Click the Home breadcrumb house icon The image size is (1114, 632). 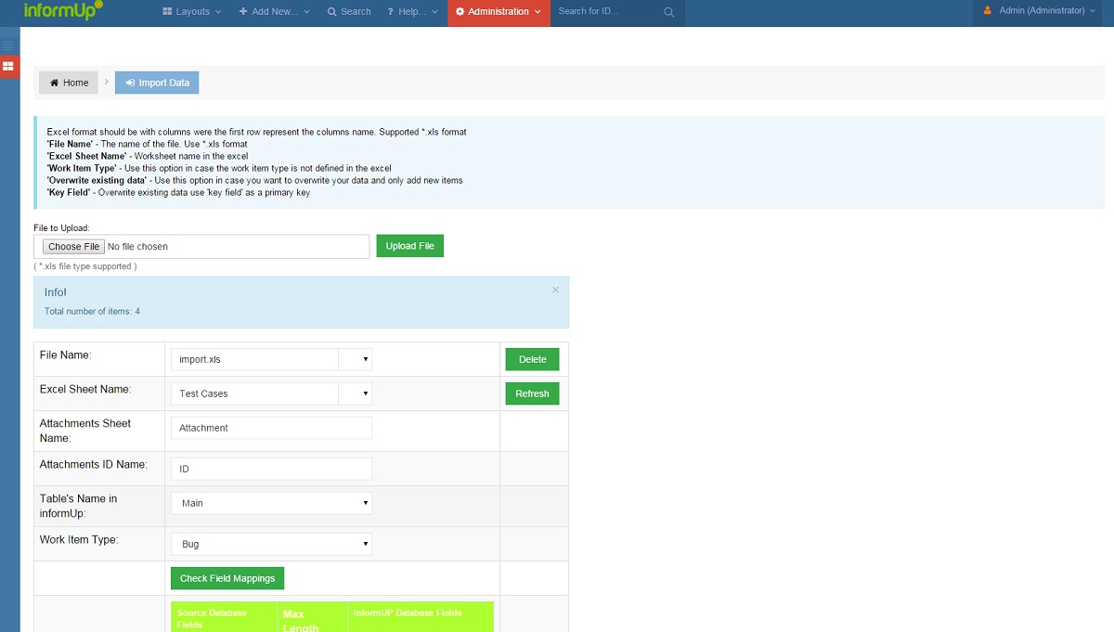click(x=55, y=83)
